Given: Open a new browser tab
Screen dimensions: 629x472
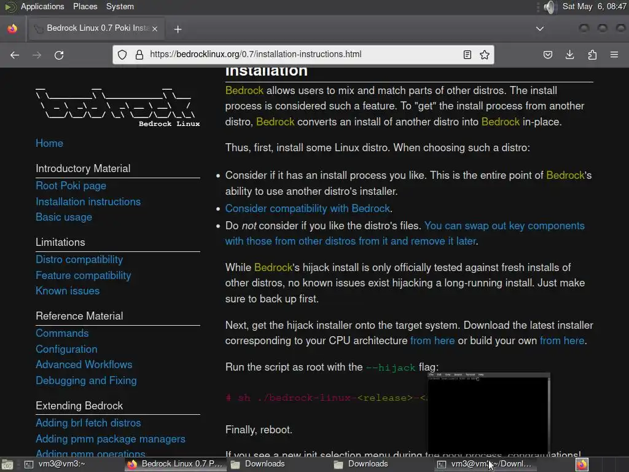Looking at the screenshot, I should pos(178,29).
